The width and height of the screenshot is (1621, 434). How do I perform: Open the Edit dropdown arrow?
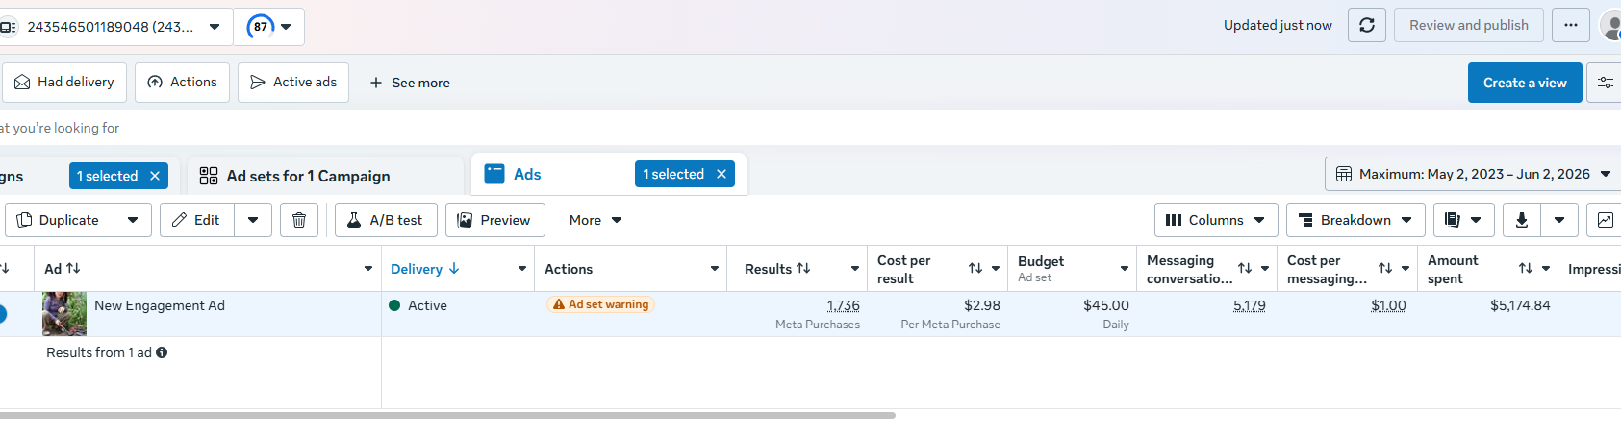pyautogui.click(x=253, y=220)
